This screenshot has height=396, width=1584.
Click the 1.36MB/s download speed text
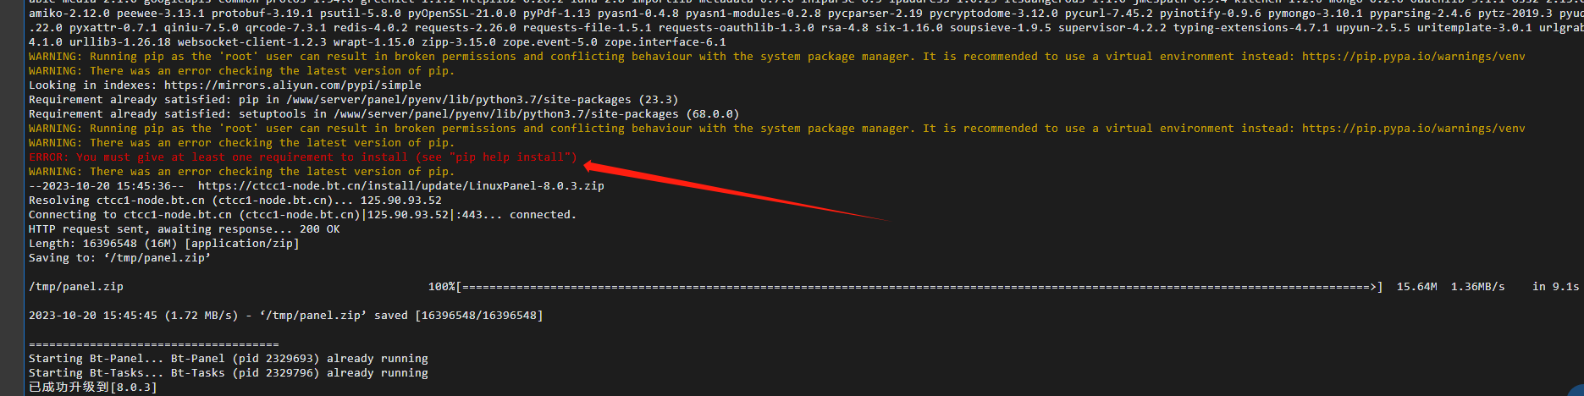pos(1477,287)
